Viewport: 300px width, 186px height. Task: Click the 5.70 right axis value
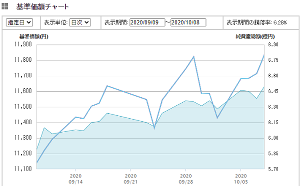coord(273,169)
